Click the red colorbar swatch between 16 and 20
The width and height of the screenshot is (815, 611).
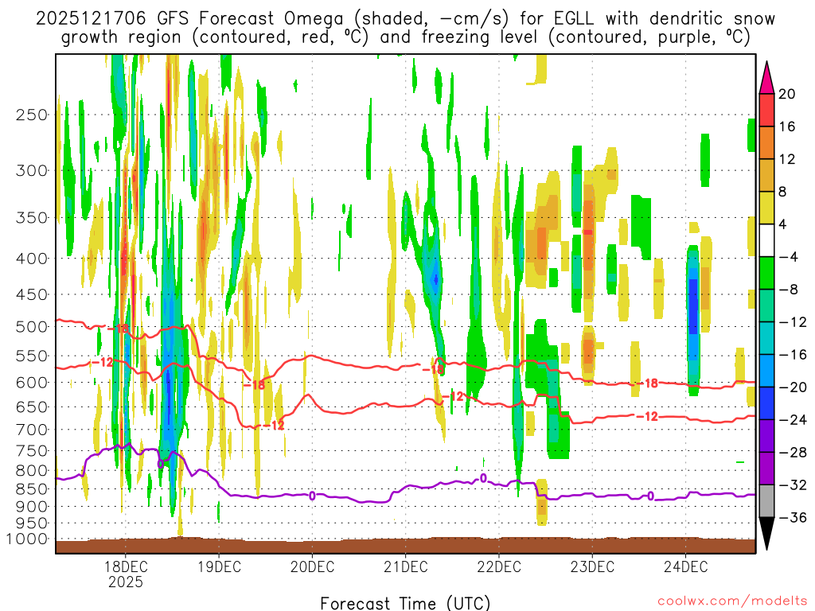point(766,110)
